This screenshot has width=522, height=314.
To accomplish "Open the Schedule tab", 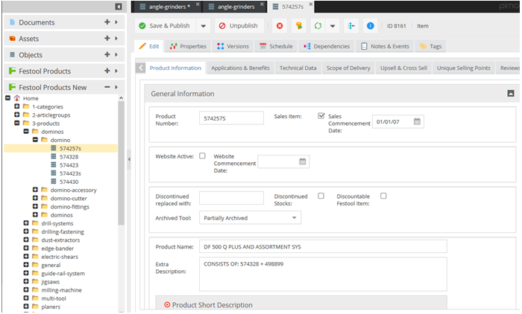I will (x=276, y=46).
